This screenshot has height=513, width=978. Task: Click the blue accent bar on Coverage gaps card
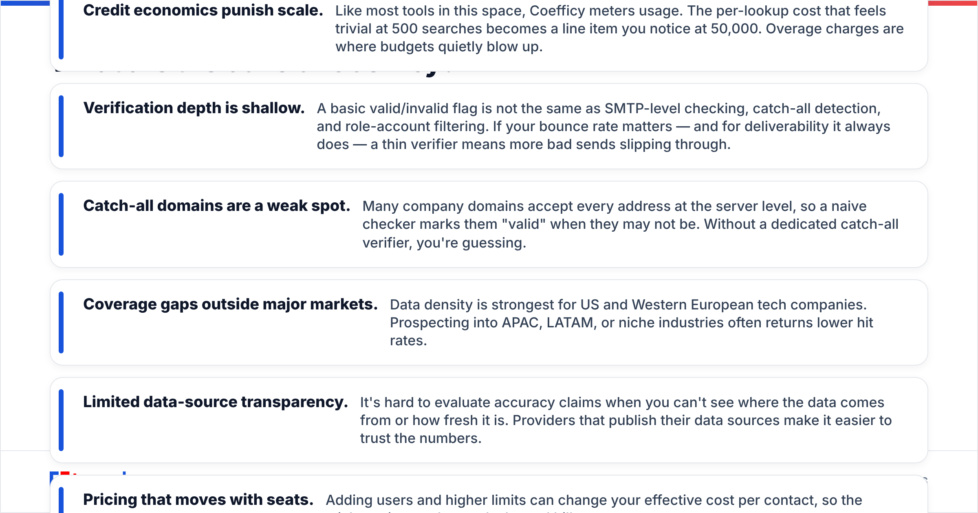tap(61, 322)
